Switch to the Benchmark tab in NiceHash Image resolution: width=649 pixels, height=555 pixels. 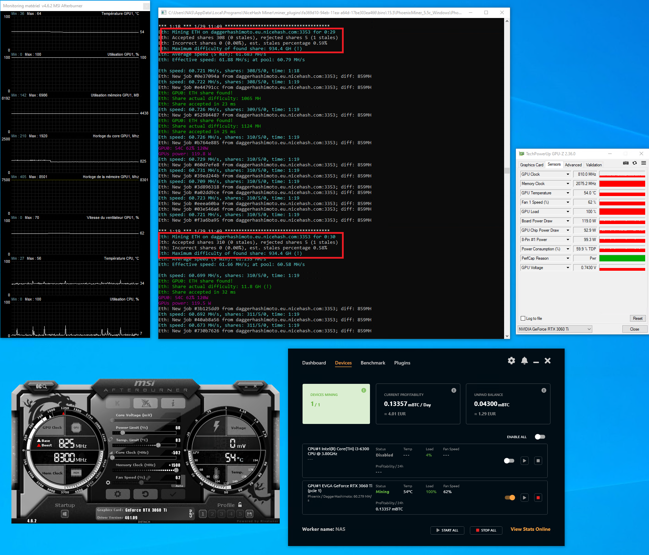coord(373,363)
